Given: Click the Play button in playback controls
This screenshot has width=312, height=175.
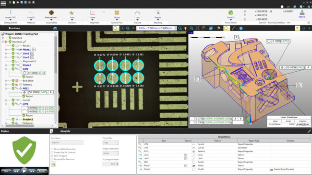Looking at the screenshot, I should pyautogui.click(x=24, y=171).
